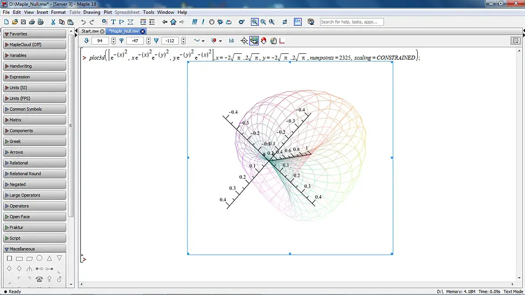Click the scissors Cut icon
Screen dimensions: 525x295
53,22
